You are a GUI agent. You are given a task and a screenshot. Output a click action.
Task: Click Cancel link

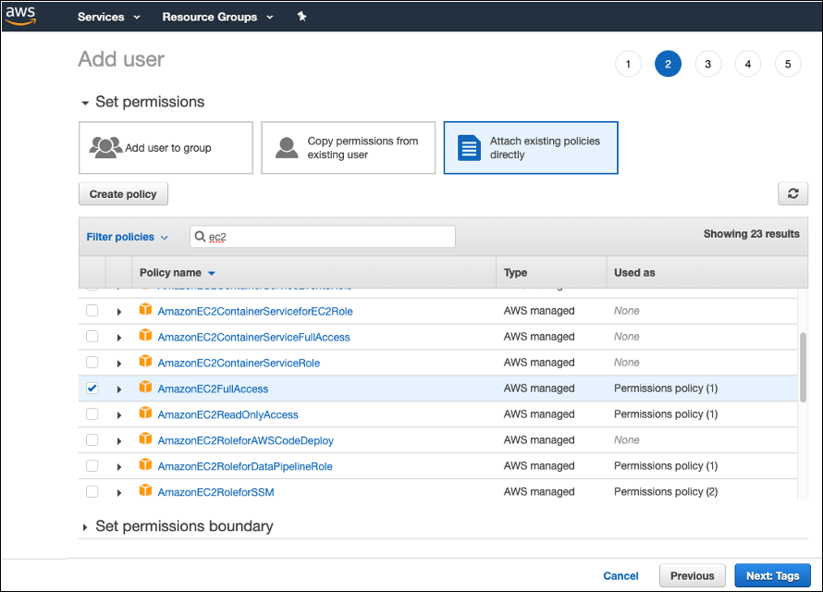[x=620, y=575]
